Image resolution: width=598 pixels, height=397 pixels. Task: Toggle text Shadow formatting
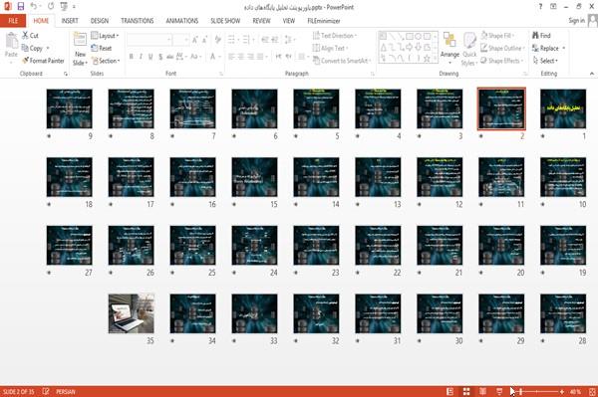pos(160,57)
